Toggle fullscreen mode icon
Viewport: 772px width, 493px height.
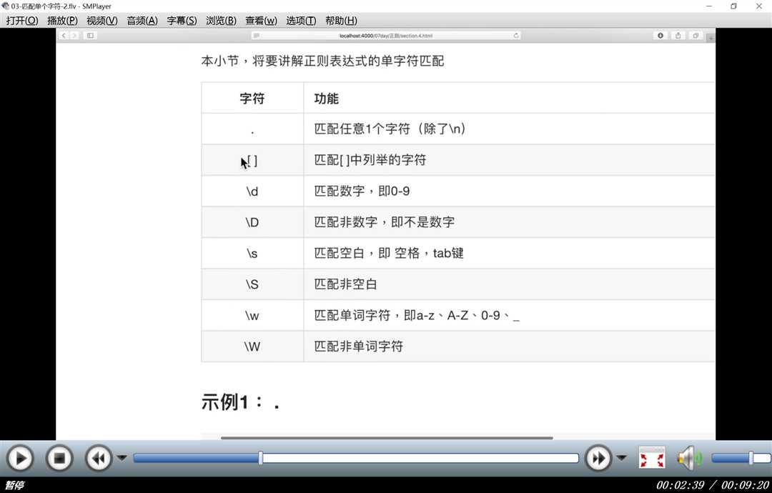(652, 459)
